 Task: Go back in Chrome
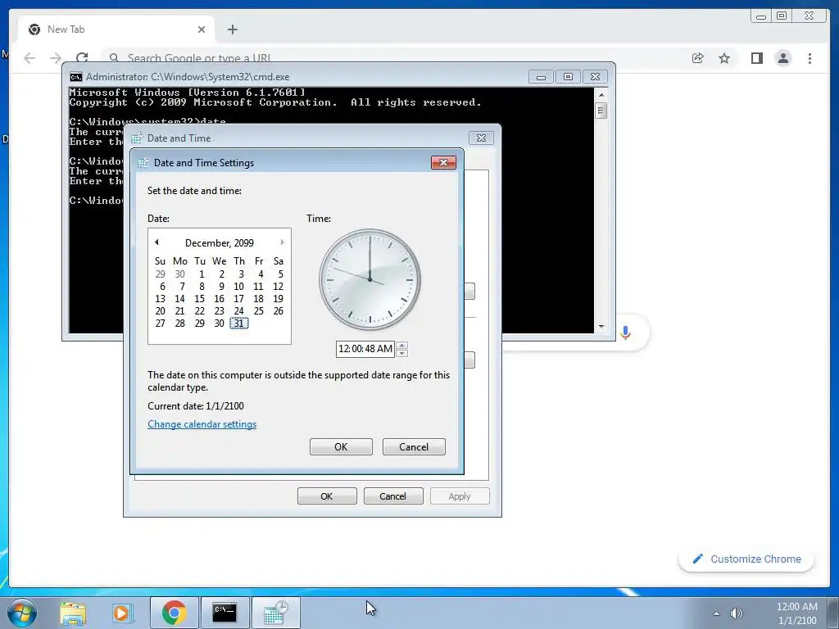29,58
